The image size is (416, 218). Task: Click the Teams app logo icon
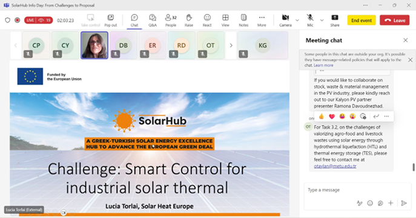tap(6, 5)
